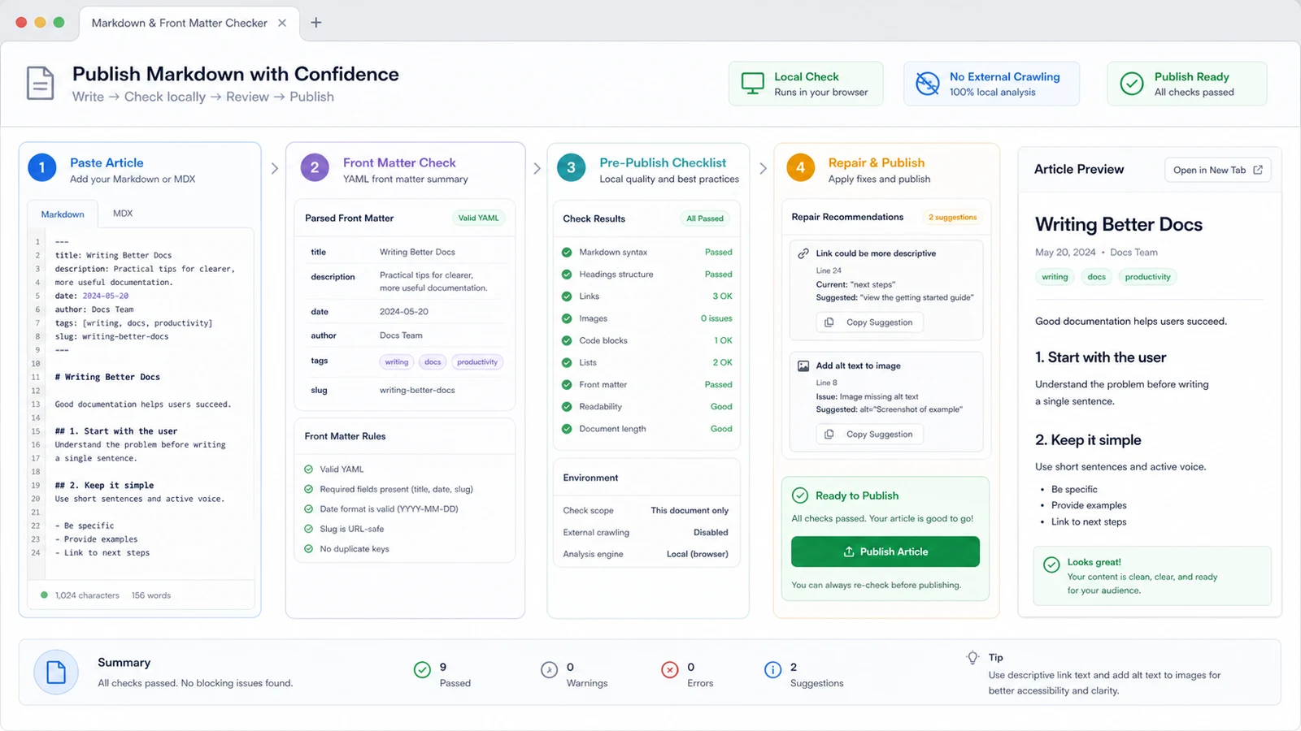Toggle the Slug is URL-safe check
The width and height of the screenshot is (1301, 731).
[309, 529]
